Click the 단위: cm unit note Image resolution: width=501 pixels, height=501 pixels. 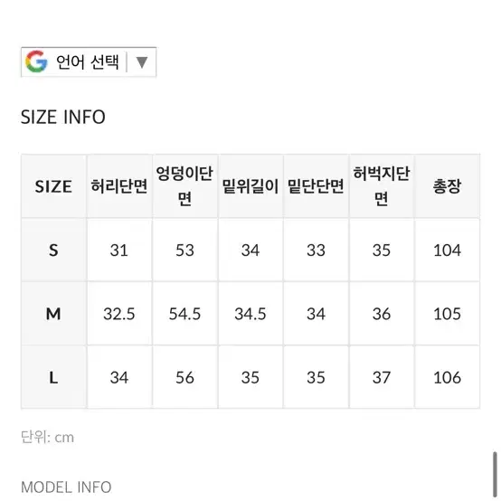(47, 437)
